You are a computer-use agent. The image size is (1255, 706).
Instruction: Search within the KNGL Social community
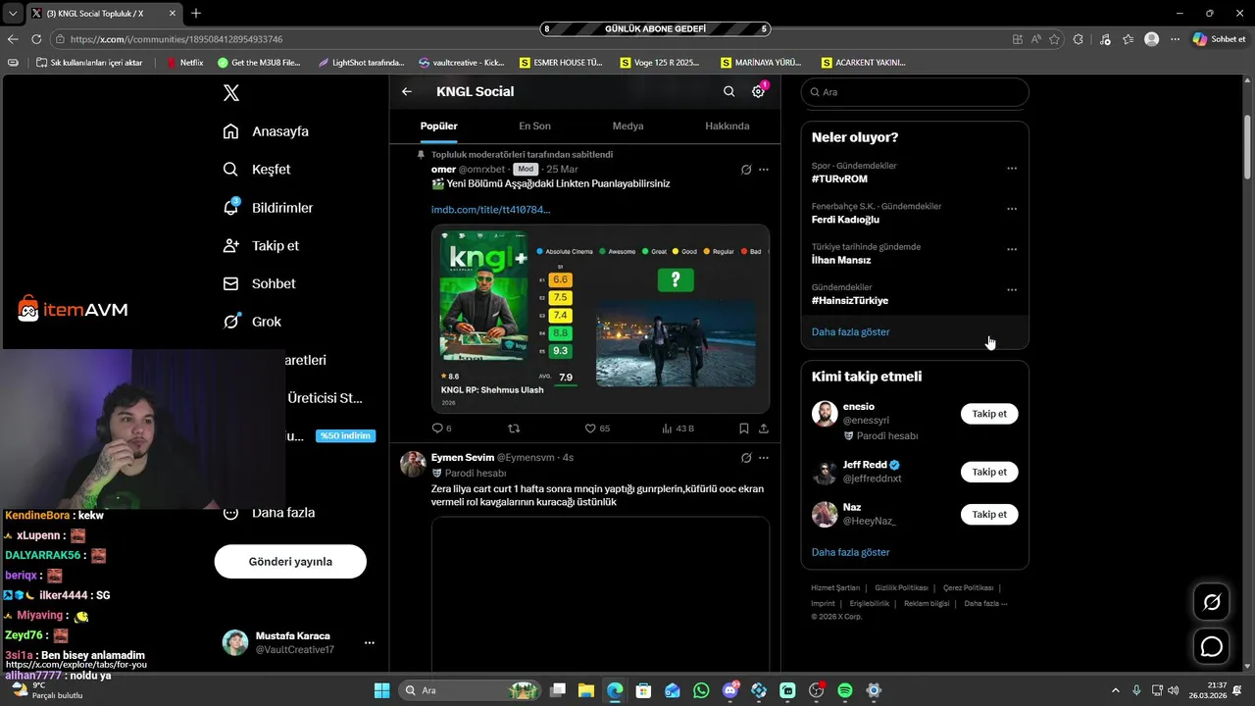tap(728, 91)
